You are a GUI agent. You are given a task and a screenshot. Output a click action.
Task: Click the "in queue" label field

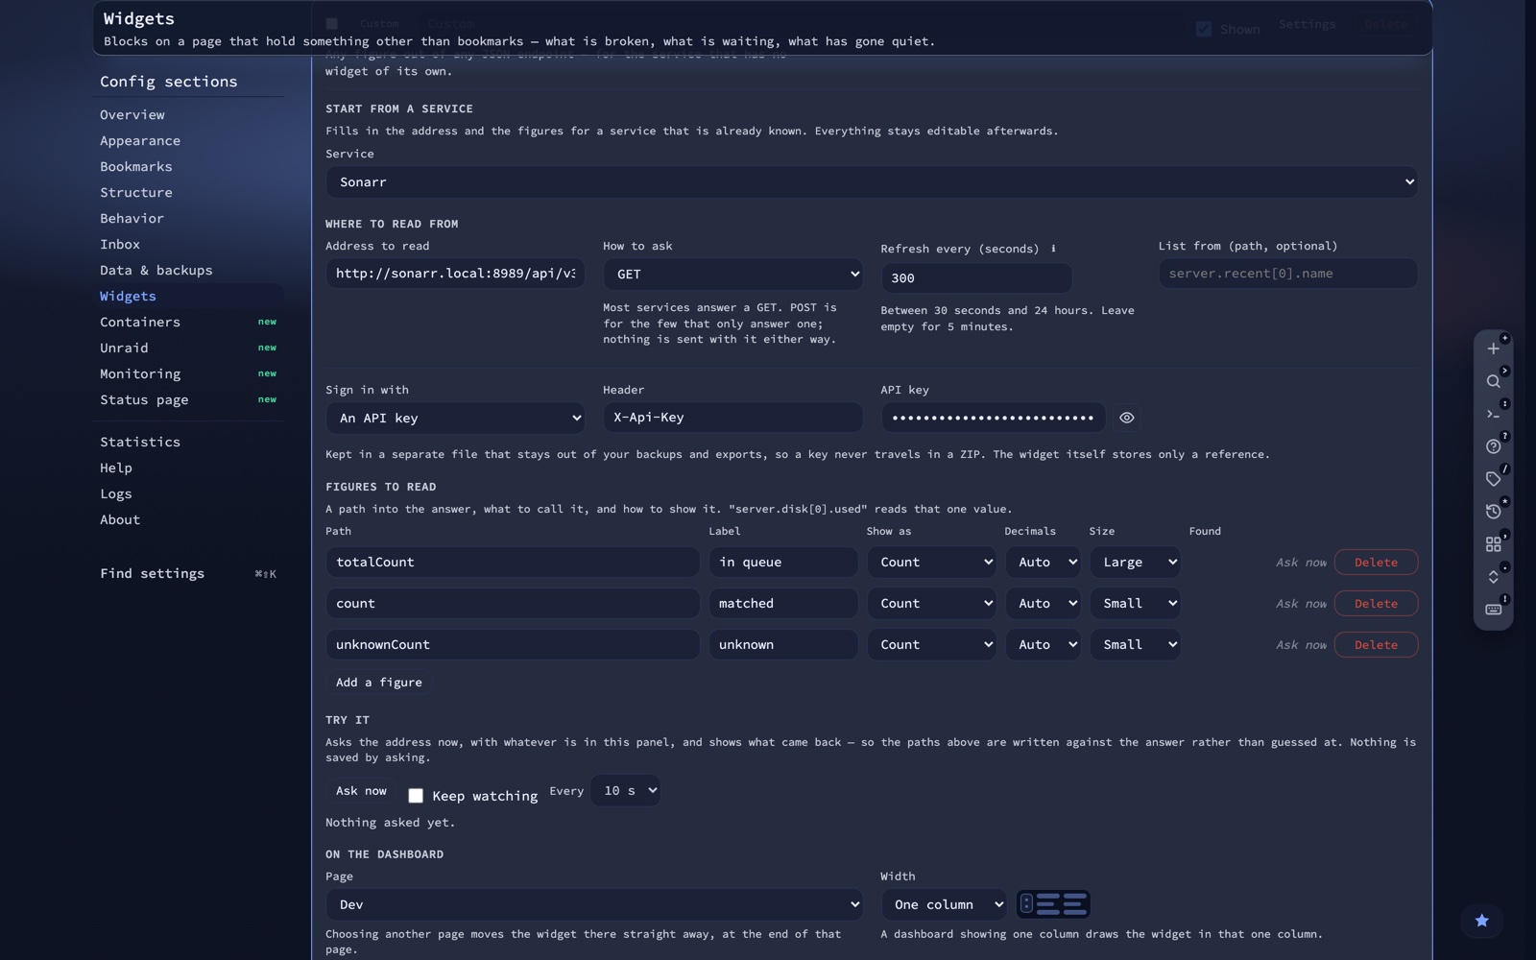tap(783, 563)
